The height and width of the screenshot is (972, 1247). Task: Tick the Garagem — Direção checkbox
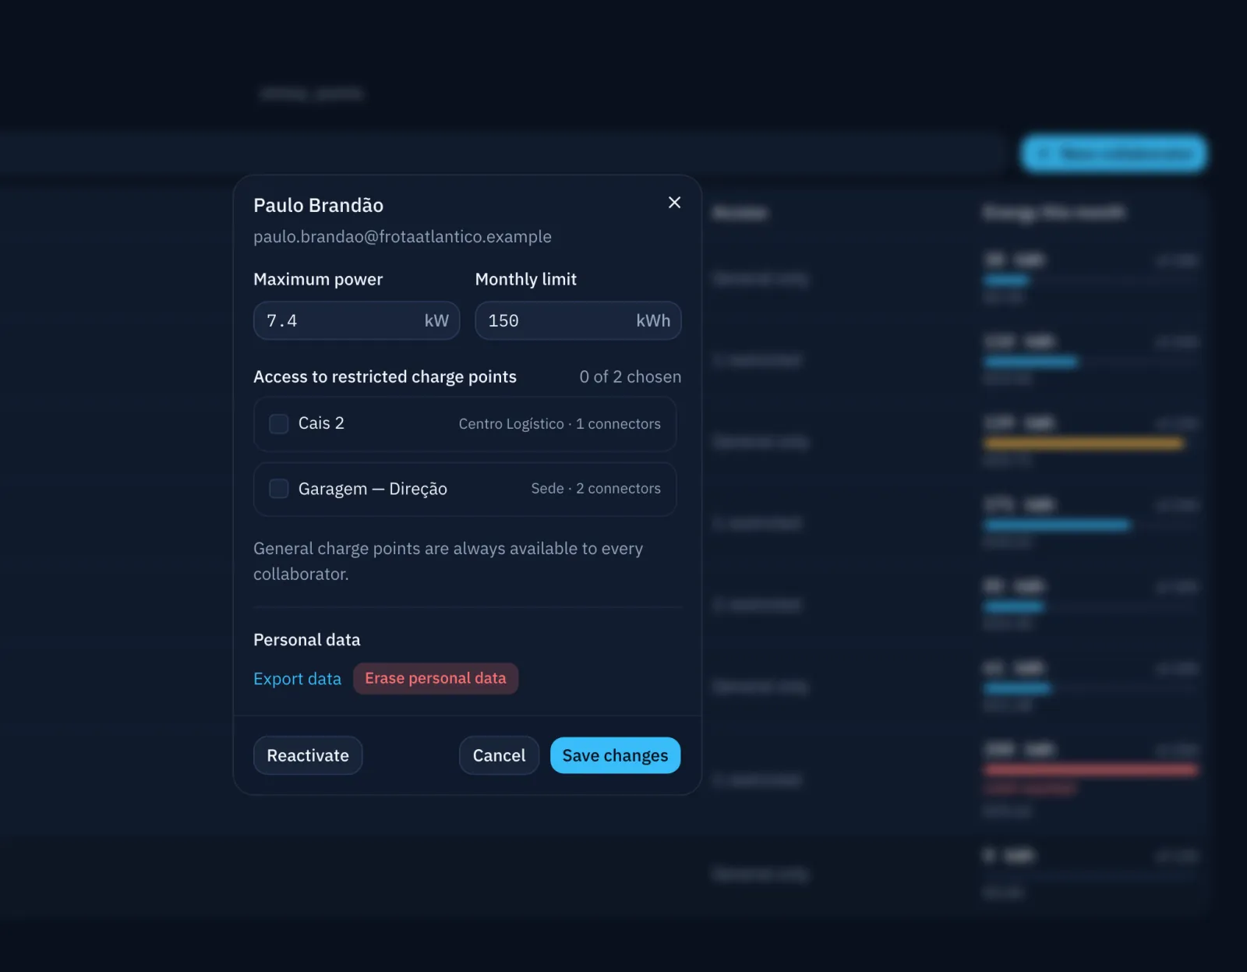click(x=278, y=489)
